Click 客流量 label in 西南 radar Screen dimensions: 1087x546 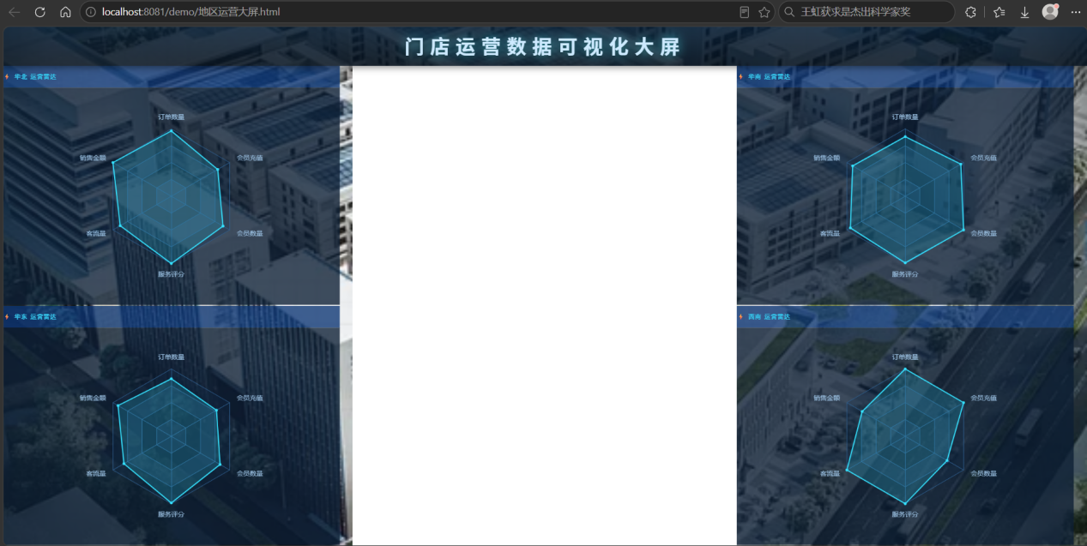(830, 473)
